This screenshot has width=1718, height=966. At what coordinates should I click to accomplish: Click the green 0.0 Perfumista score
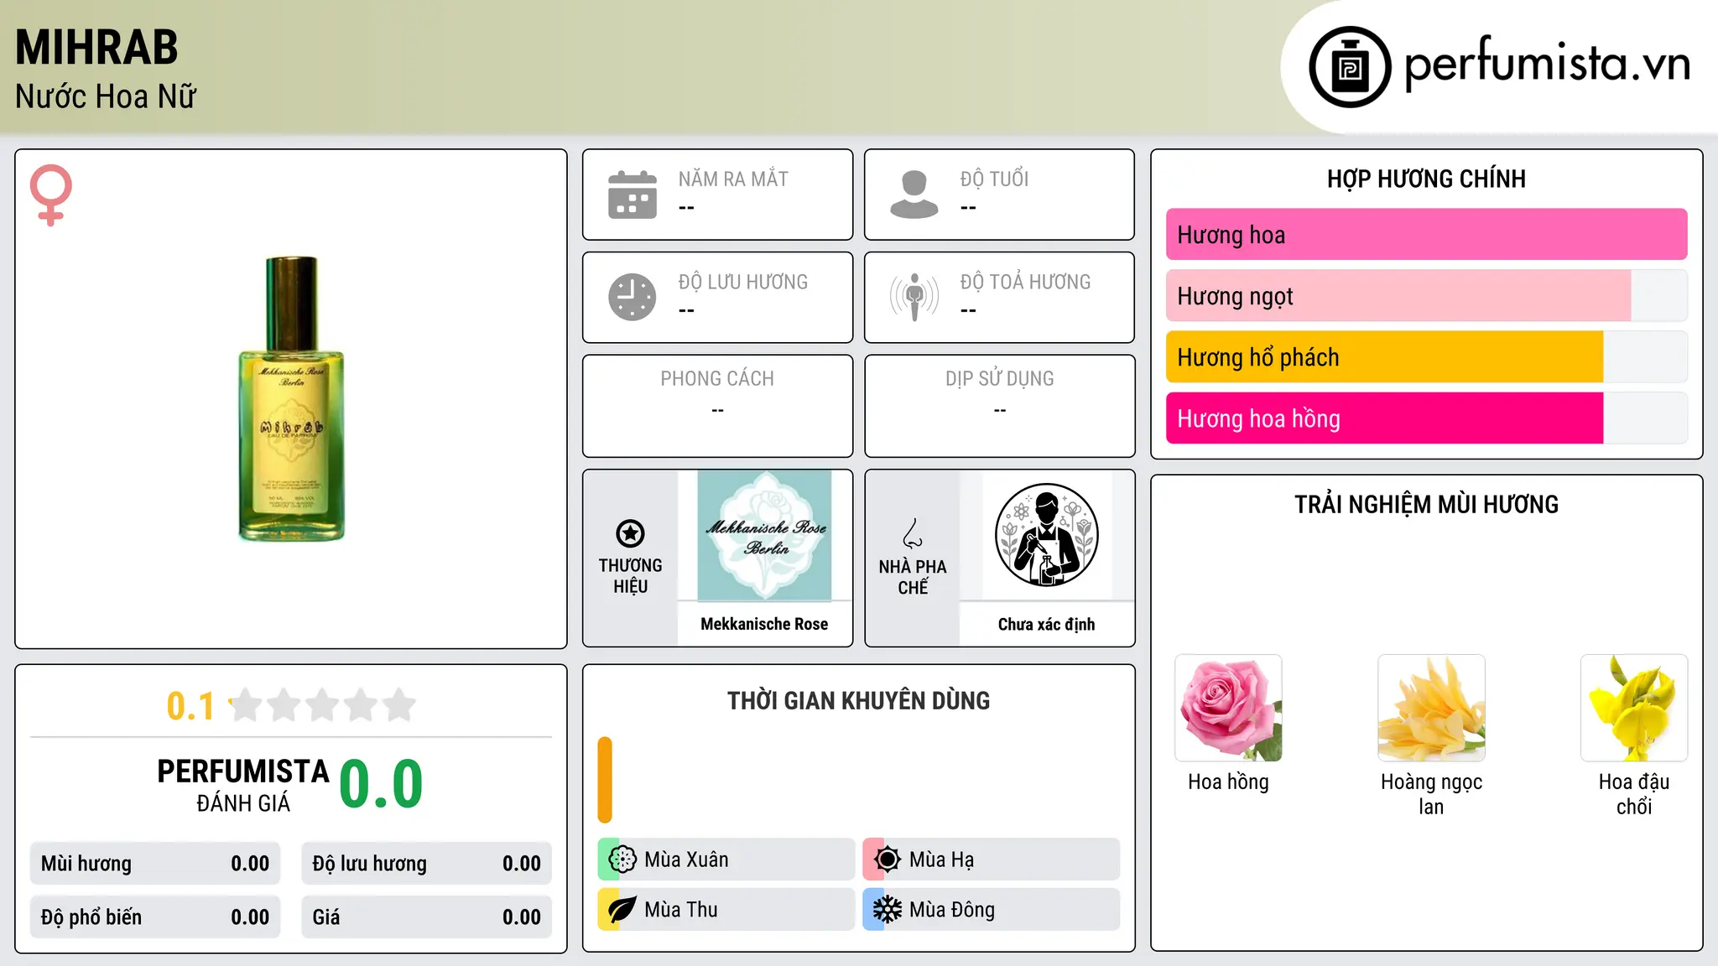(381, 784)
